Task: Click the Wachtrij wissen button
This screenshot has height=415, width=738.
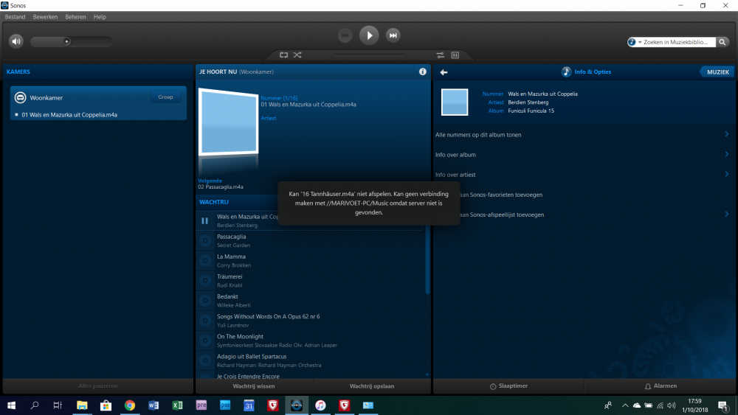Action: (254, 386)
